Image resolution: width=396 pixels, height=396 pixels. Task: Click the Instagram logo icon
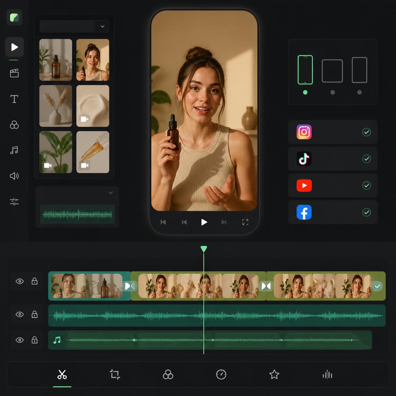[x=304, y=132]
